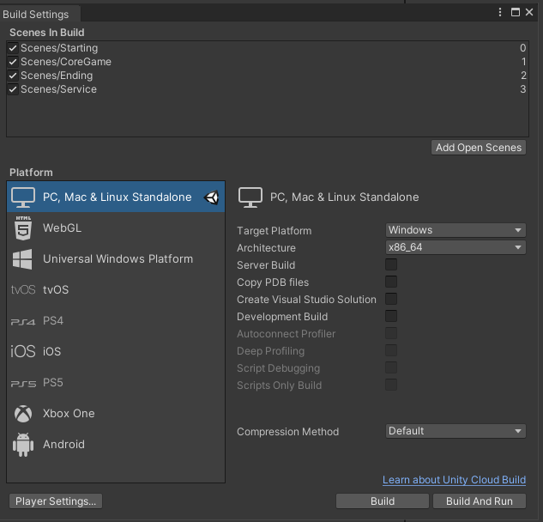543x522 pixels.
Task: Click monitor icon in right platform header
Action: click(x=250, y=197)
